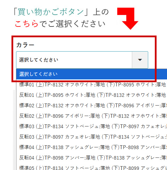The image size is (167, 170).
Task: Select the highlighted 選択してください option
Action: pos(92,74)
